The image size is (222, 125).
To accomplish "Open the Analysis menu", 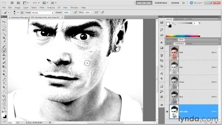I will (51, 8).
